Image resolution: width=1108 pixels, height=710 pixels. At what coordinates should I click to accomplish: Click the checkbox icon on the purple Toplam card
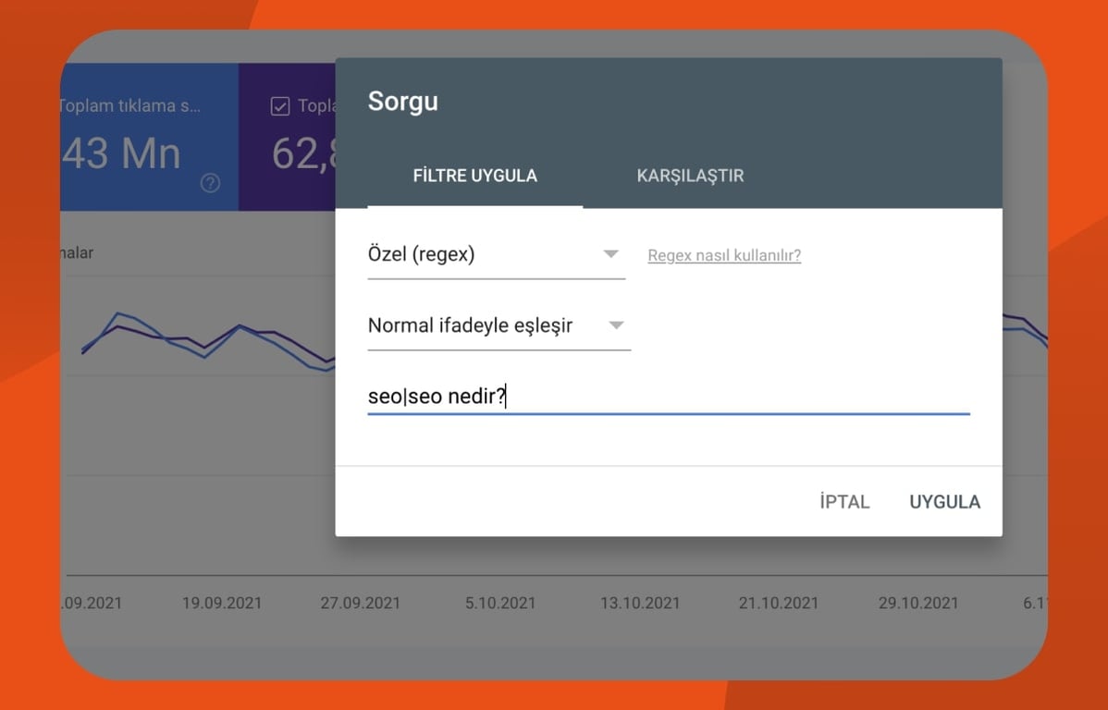(x=279, y=104)
